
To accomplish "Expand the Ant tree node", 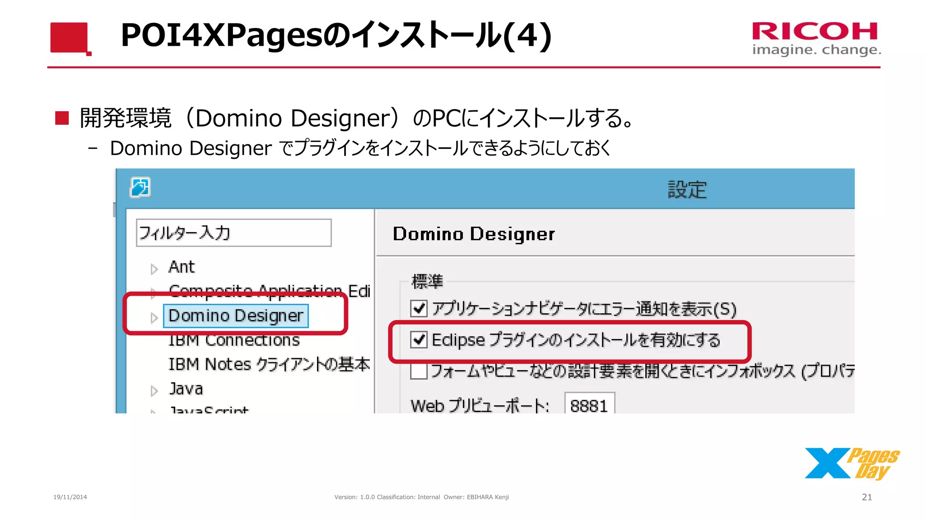I will [x=154, y=269].
